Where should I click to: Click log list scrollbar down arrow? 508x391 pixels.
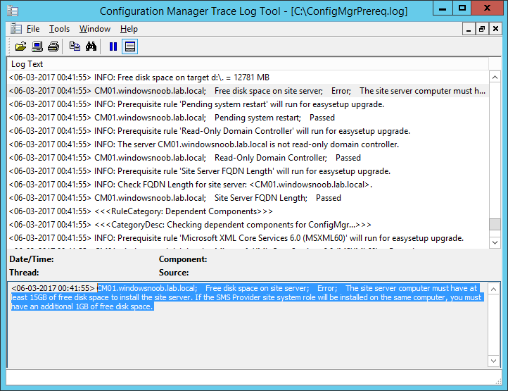tap(495, 242)
